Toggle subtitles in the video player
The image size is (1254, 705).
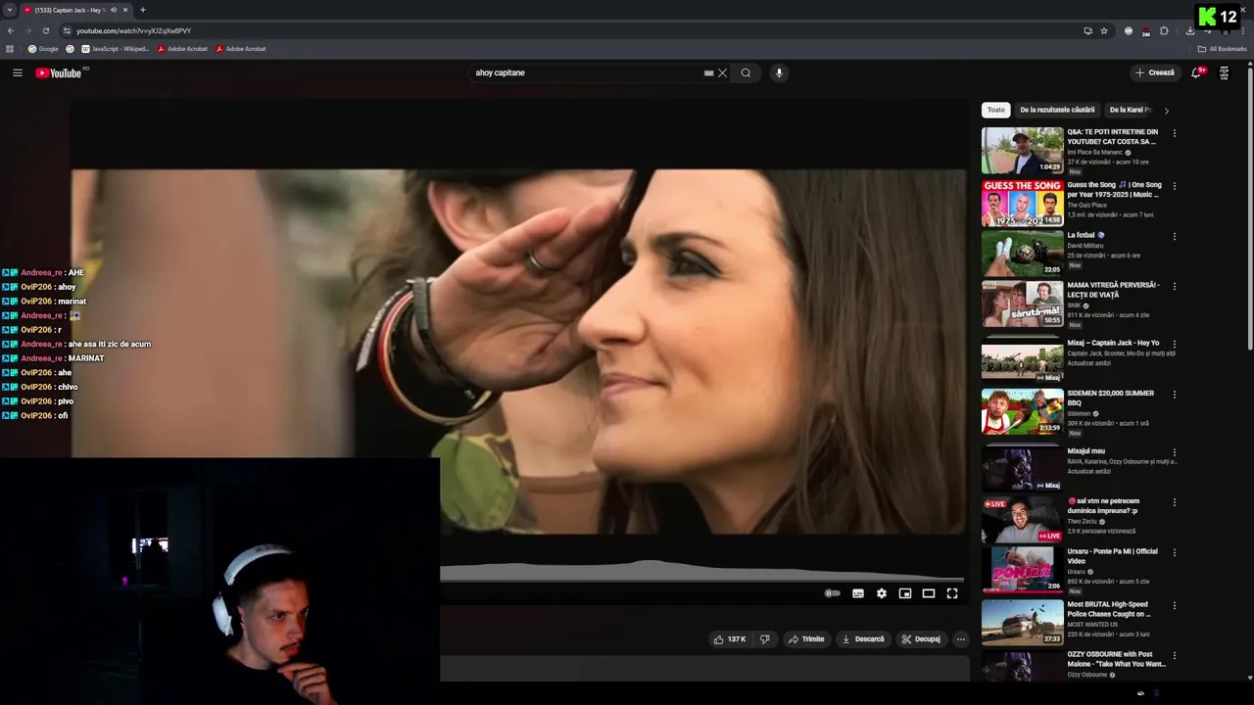click(x=858, y=593)
